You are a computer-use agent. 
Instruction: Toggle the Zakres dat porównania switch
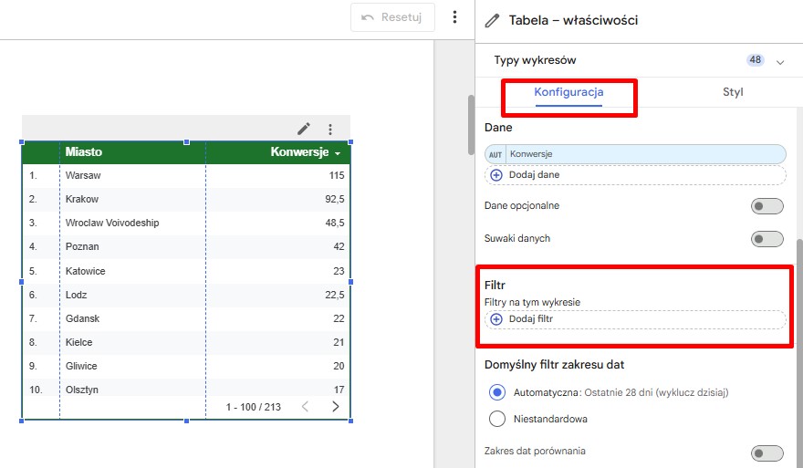point(766,453)
